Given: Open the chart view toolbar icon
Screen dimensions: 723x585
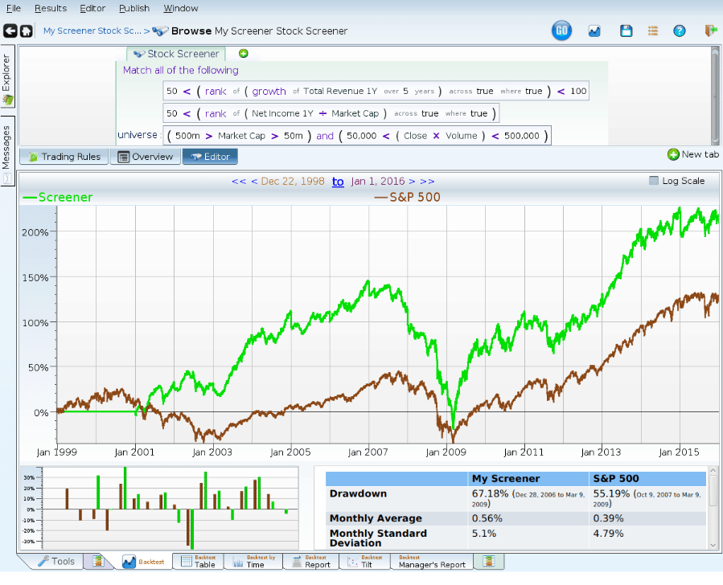Looking at the screenshot, I should tap(594, 31).
